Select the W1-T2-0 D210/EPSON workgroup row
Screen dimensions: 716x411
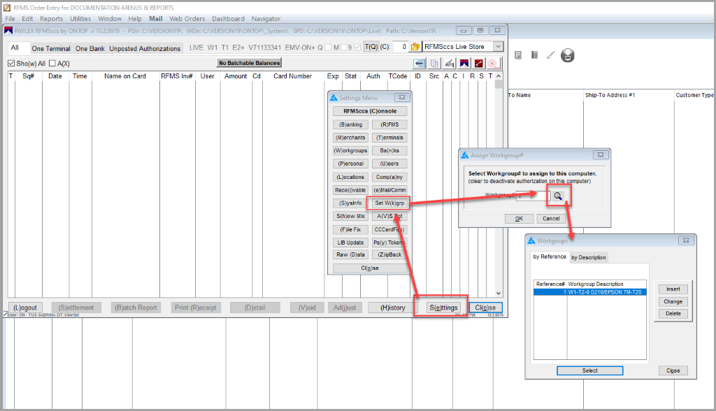[590, 292]
